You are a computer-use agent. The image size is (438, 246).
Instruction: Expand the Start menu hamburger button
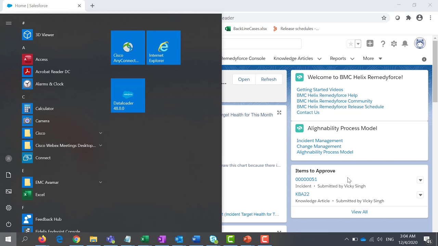coord(9,23)
